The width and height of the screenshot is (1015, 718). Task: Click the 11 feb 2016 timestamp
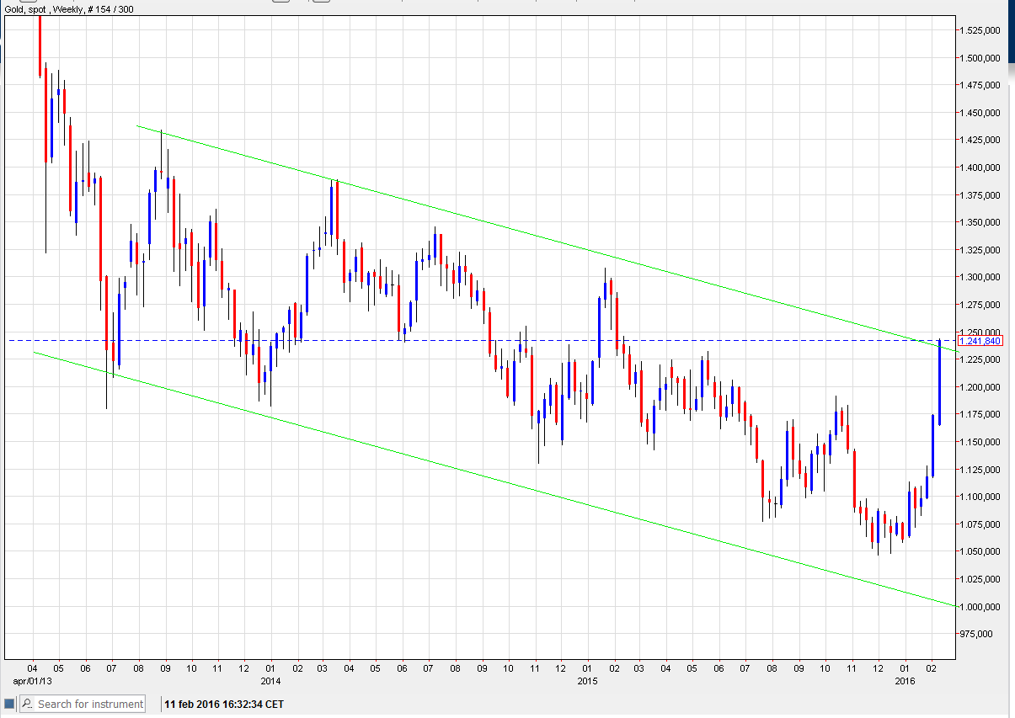[x=224, y=704]
